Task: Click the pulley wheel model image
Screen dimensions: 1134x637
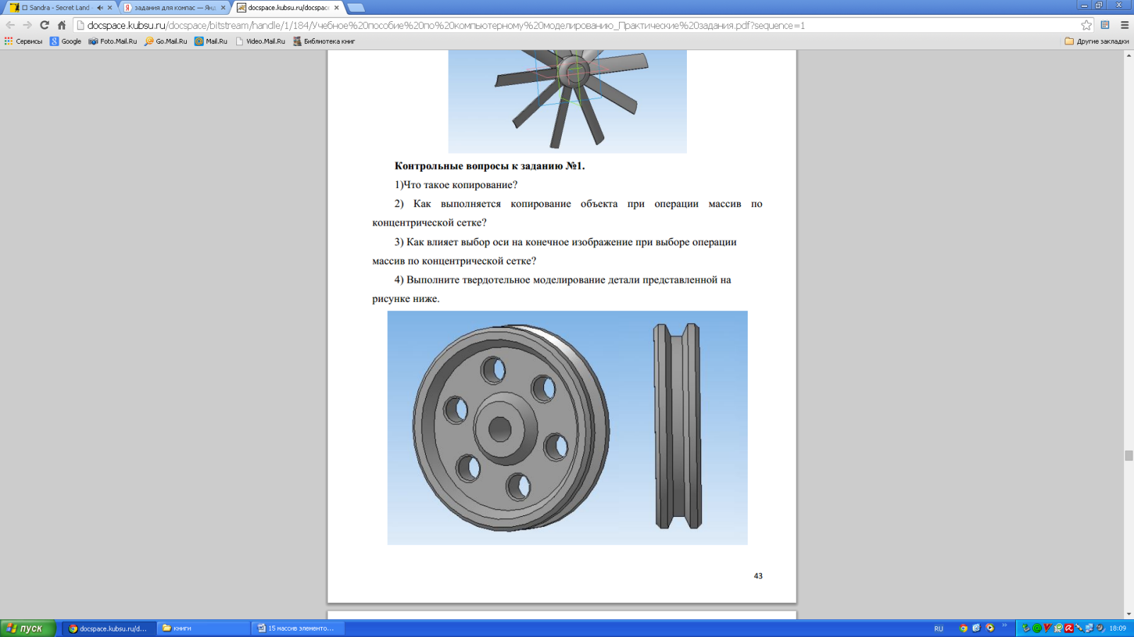Action: point(567,428)
